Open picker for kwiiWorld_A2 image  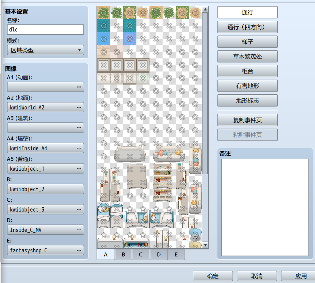[x=79, y=107]
